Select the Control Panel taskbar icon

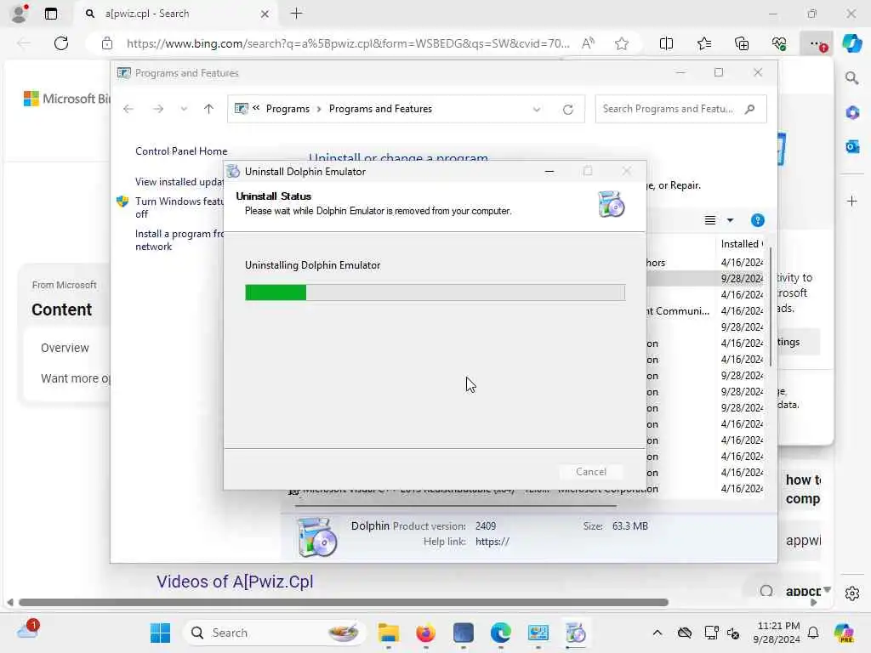coord(538,633)
